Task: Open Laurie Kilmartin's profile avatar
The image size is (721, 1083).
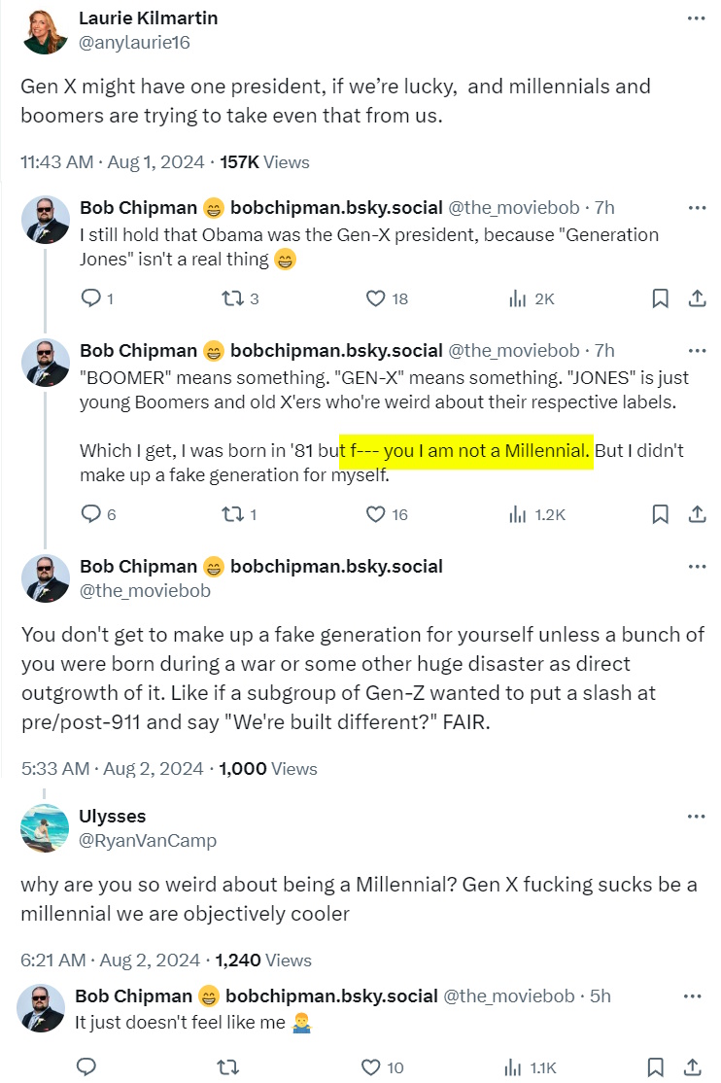Action: pyautogui.click(x=45, y=30)
